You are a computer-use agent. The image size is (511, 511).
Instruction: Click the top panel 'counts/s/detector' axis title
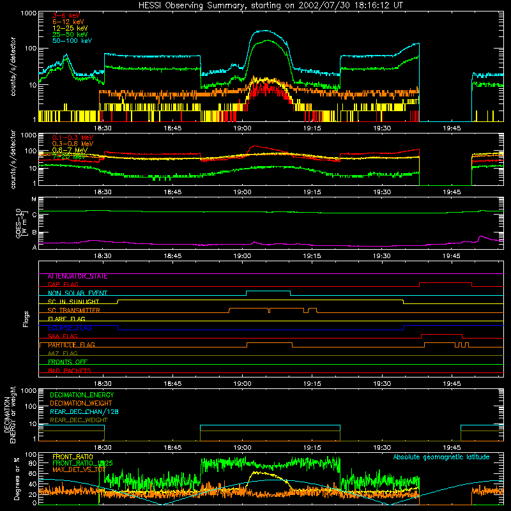[13, 66]
